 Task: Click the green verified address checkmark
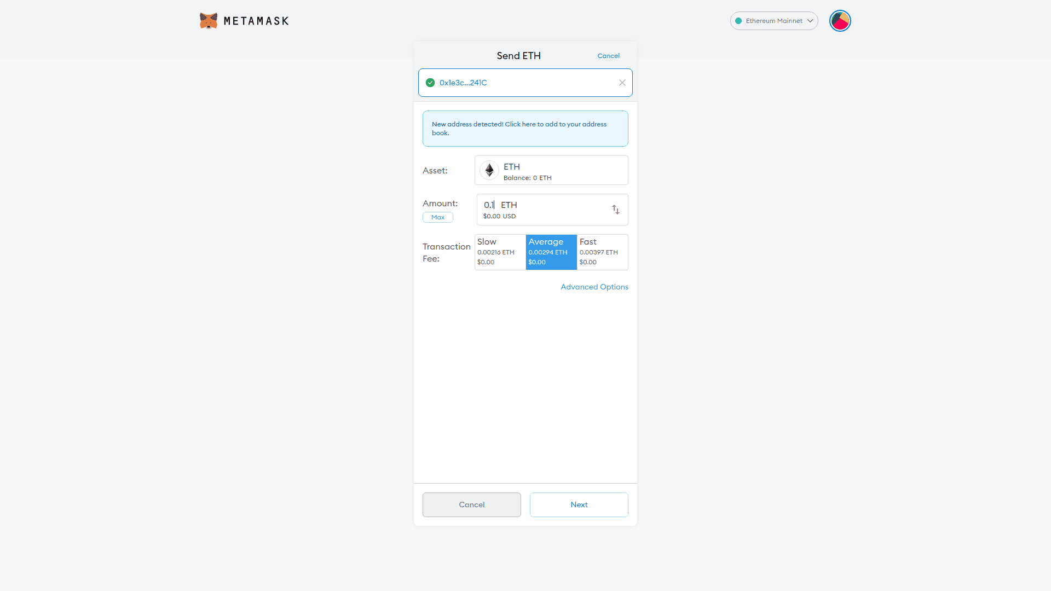[x=430, y=83]
